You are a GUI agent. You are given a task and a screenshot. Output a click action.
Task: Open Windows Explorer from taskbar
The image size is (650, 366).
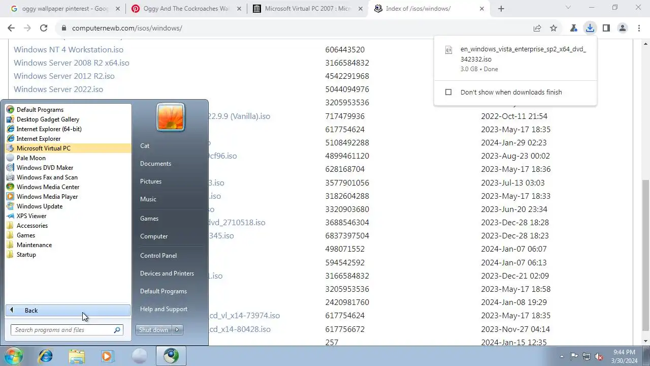point(77,356)
